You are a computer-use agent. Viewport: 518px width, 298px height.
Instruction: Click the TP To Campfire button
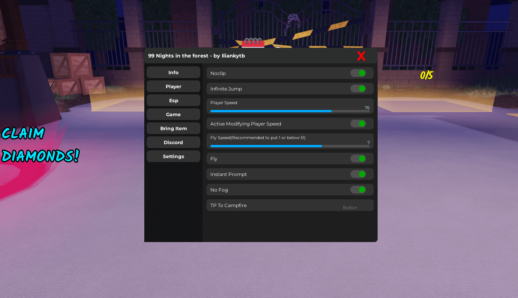coord(290,205)
